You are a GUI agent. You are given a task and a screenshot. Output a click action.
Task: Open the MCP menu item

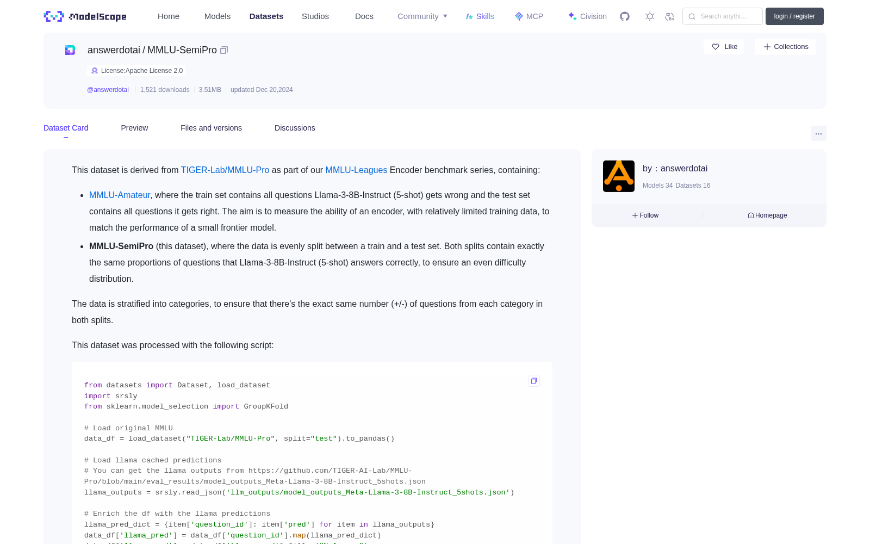click(529, 16)
